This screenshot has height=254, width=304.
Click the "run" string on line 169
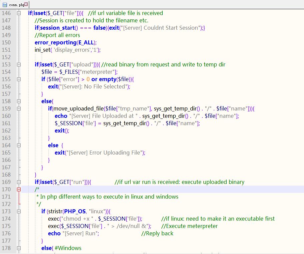(x=78, y=182)
